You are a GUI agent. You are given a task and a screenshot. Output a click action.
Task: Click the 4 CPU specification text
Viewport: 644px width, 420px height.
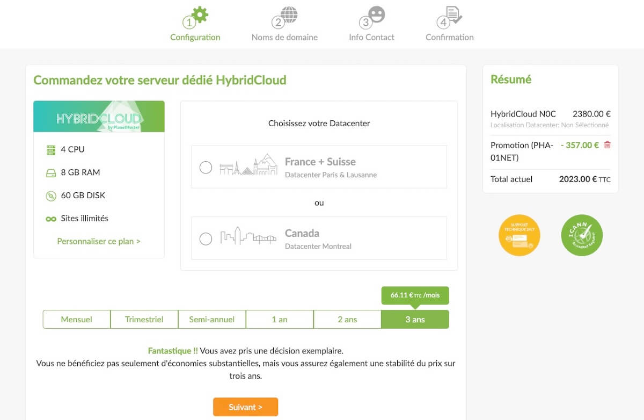72,149
